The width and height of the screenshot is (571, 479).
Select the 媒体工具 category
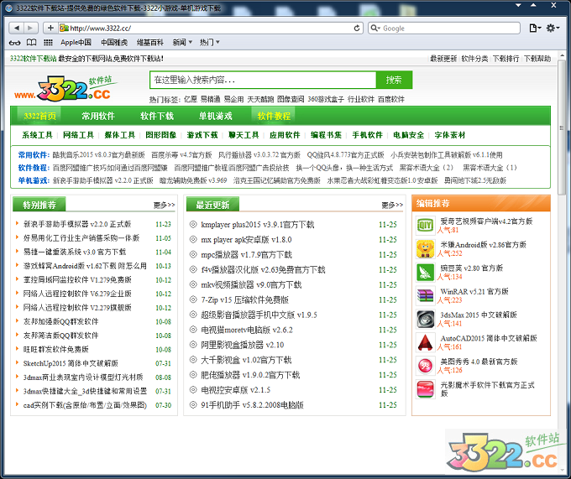click(x=119, y=135)
